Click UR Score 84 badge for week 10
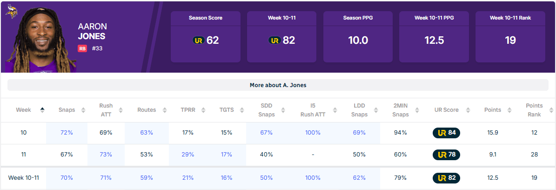556x190 pixels. (x=446, y=133)
